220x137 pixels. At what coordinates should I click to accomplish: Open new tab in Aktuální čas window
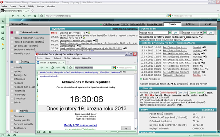68,63
